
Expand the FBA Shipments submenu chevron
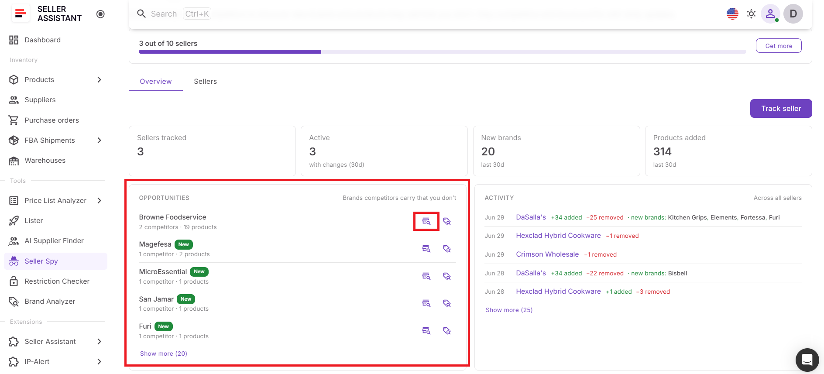pos(99,140)
